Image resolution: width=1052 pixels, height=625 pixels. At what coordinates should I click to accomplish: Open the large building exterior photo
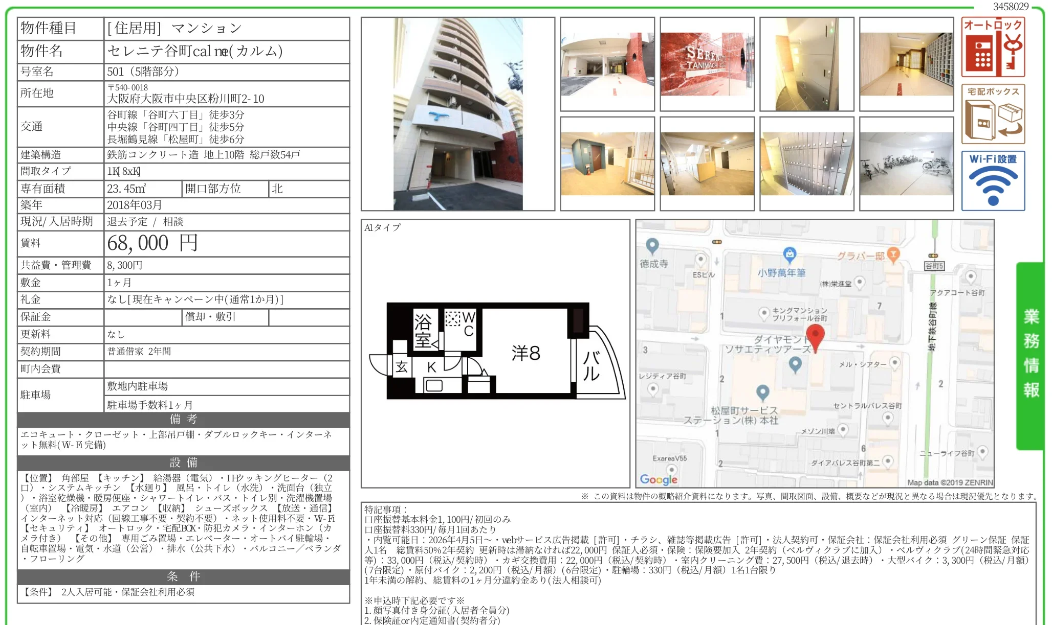tap(457, 114)
